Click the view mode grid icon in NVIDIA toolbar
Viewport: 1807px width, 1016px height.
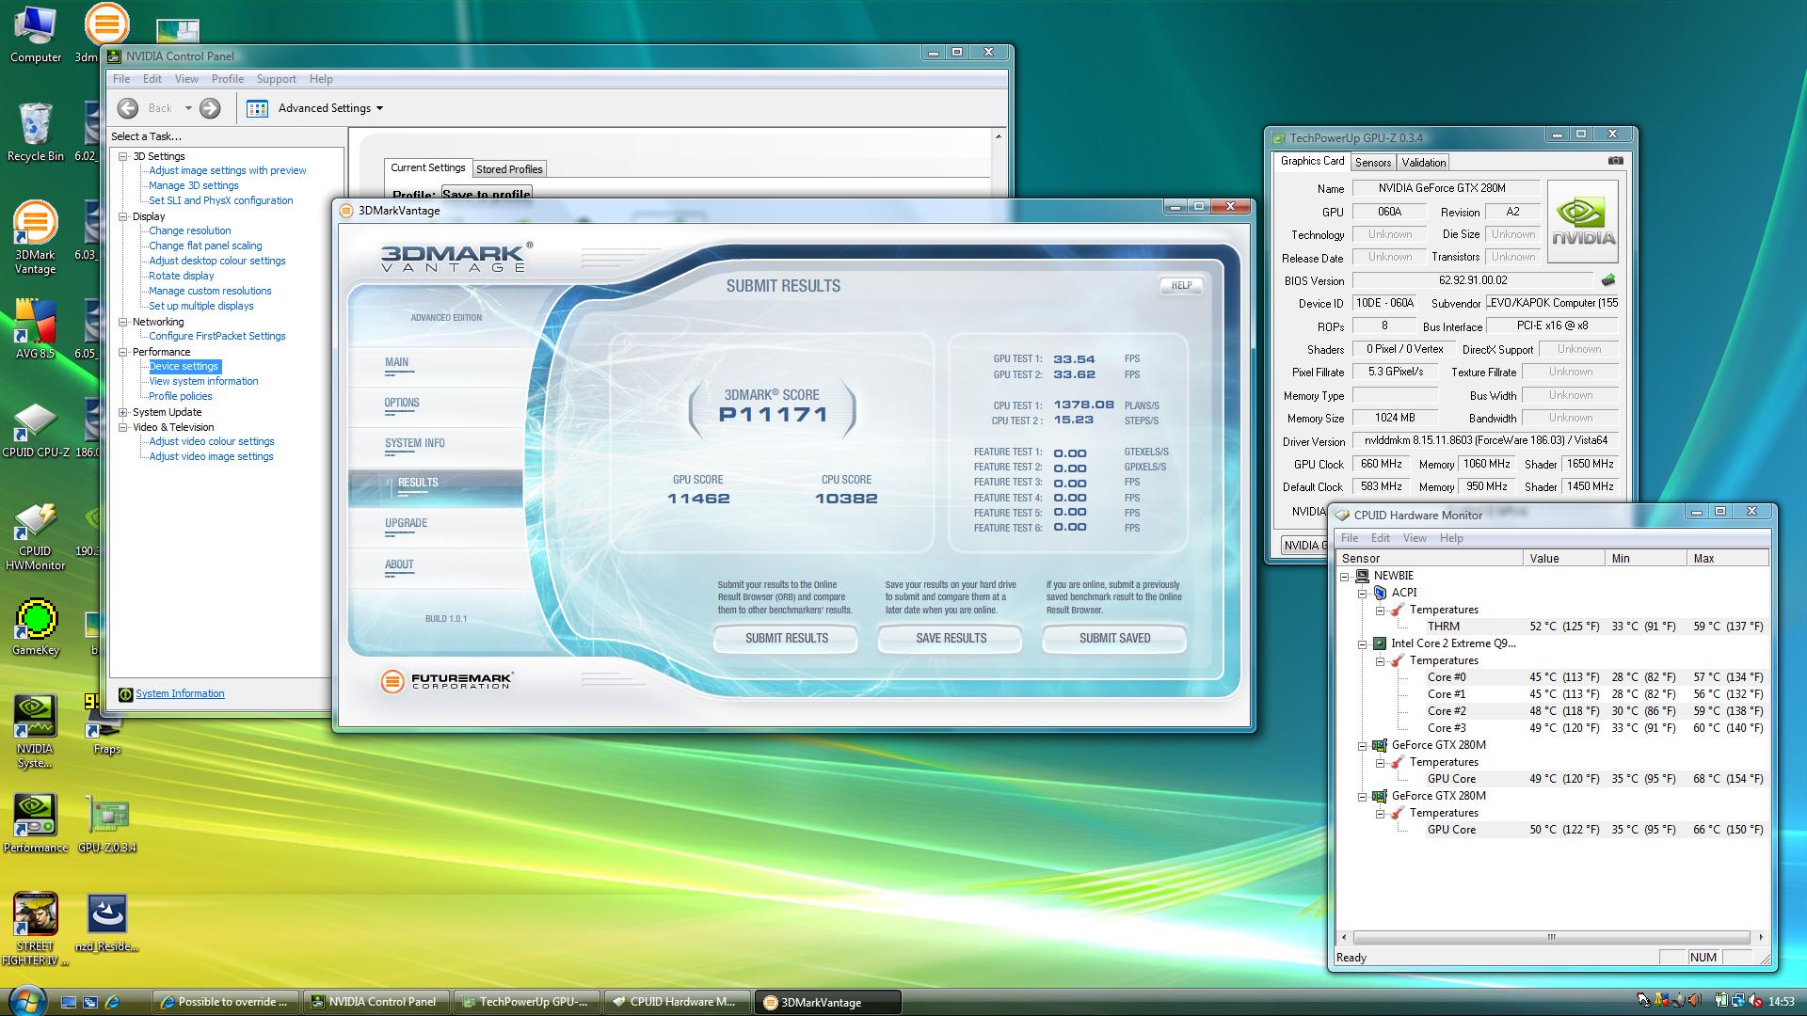click(x=257, y=108)
